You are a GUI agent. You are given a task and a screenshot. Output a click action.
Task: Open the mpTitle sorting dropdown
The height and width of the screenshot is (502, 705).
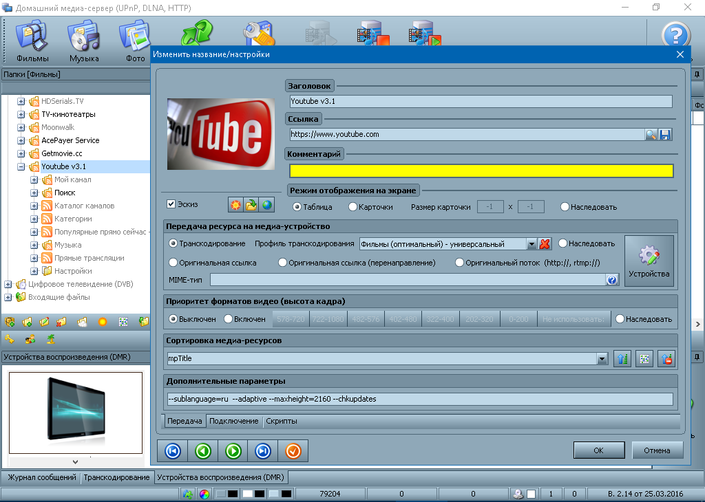tap(602, 358)
